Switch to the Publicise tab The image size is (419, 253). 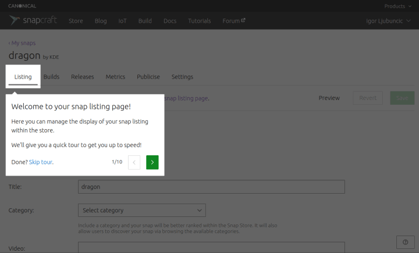[148, 77]
